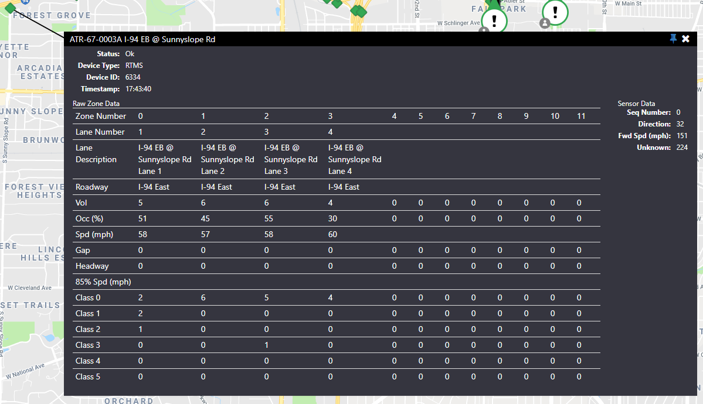Click the warning marker above W Schlinger Ave
This screenshot has width=703, height=404.
[x=494, y=20]
